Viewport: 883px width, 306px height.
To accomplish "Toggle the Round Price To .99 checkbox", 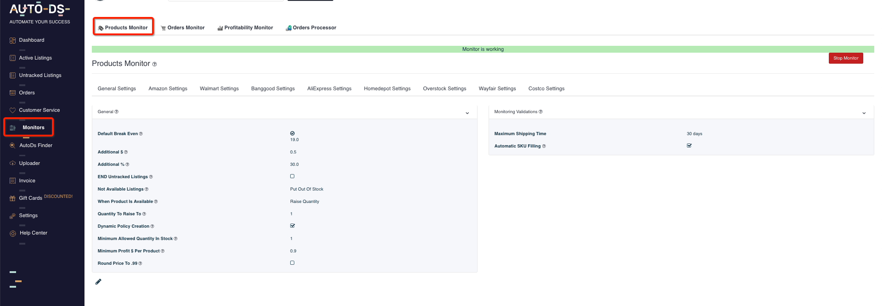I will (x=292, y=263).
